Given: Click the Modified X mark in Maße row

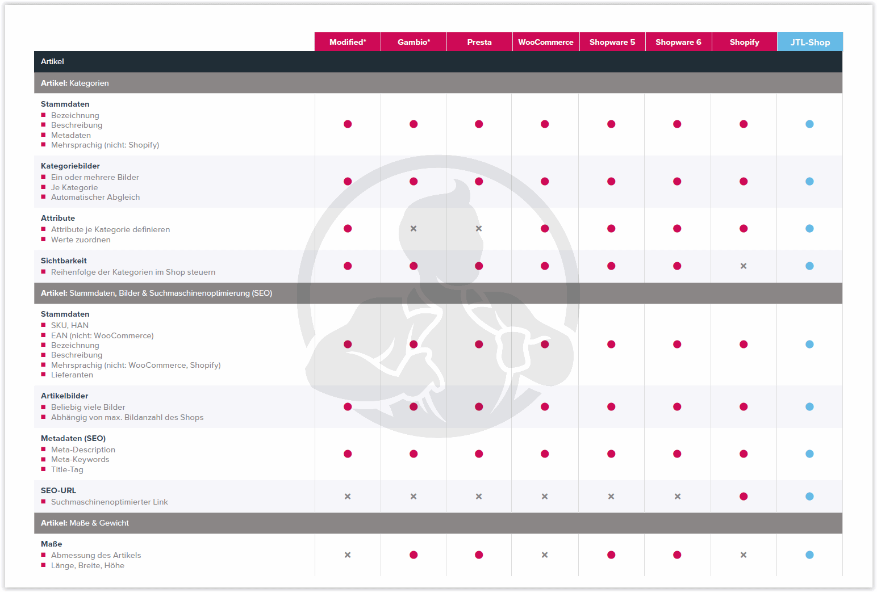Looking at the screenshot, I should coord(348,555).
